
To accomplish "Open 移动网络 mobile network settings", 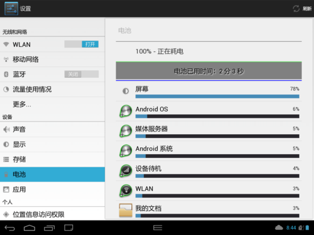I will 52,60.
